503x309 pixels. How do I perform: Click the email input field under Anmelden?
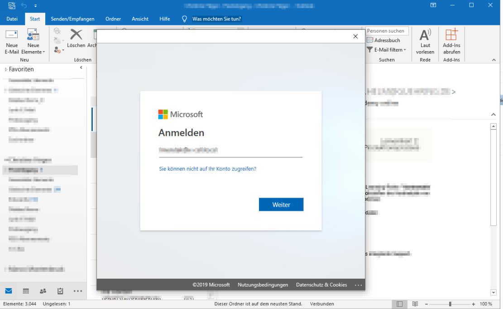pos(230,150)
